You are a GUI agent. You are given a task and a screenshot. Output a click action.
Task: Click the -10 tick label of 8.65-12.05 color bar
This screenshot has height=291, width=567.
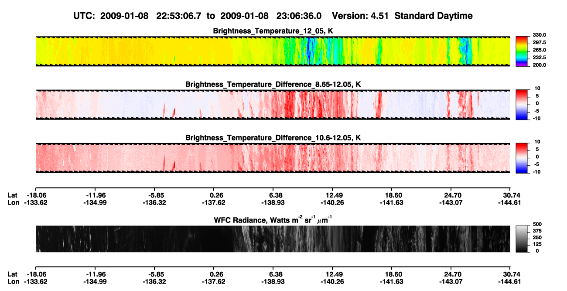536,118
